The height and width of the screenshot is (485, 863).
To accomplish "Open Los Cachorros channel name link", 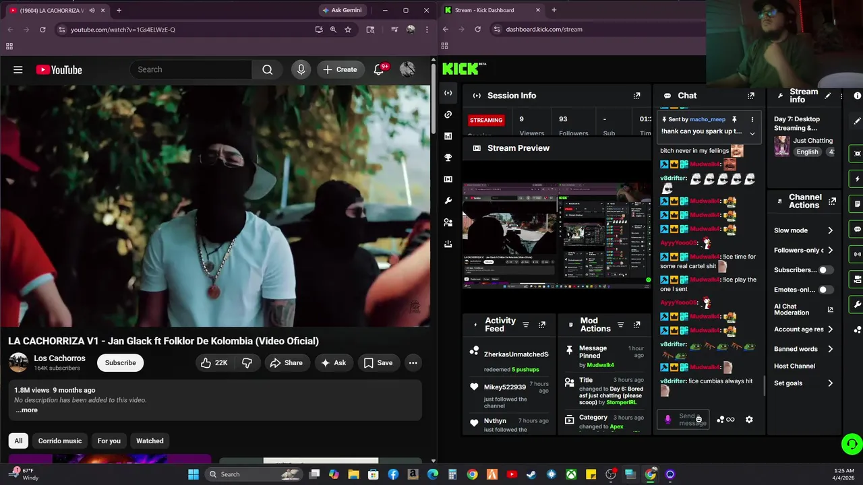I will [x=59, y=358].
